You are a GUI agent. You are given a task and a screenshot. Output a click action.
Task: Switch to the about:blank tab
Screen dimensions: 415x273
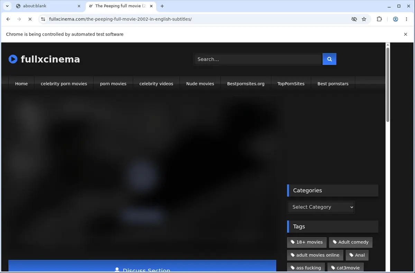pyautogui.click(x=48, y=6)
